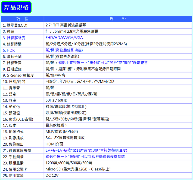The width and height of the screenshot is (193, 180).
Task: Click the DC 12V power cell
Action: pyautogui.click(x=52, y=175)
